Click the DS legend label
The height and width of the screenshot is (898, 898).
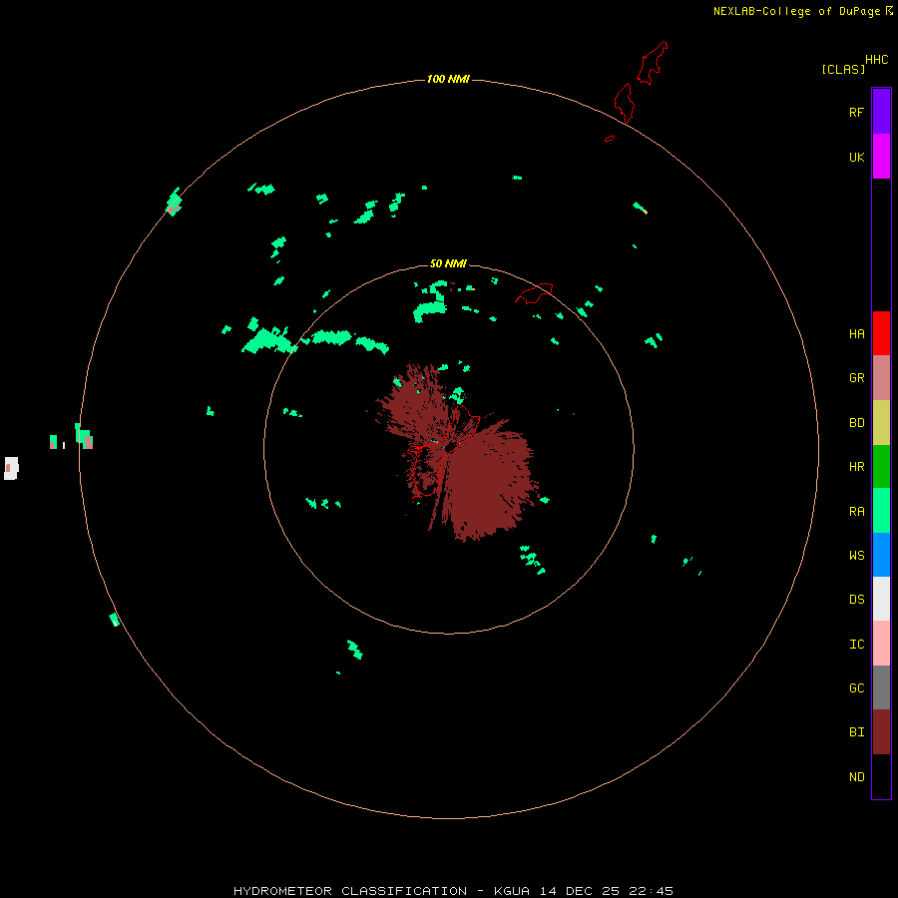pyautogui.click(x=856, y=599)
